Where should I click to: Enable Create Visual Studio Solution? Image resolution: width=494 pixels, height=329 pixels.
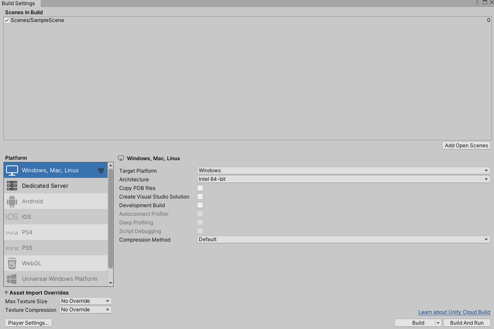click(200, 196)
